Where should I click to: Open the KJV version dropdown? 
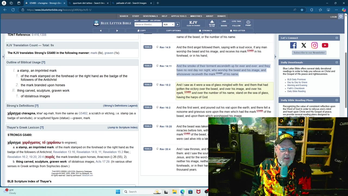[x=169, y=24]
